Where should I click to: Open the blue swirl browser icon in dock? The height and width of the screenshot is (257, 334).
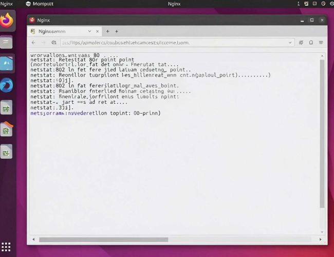click(7, 85)
